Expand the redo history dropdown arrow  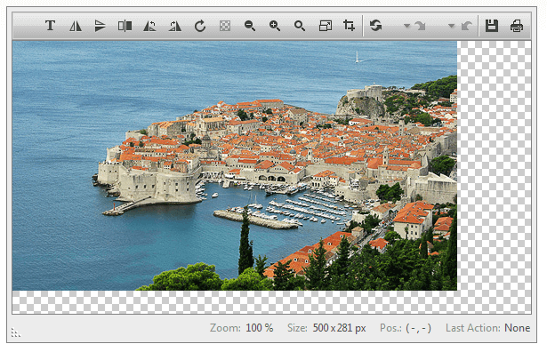pos(406,26)
